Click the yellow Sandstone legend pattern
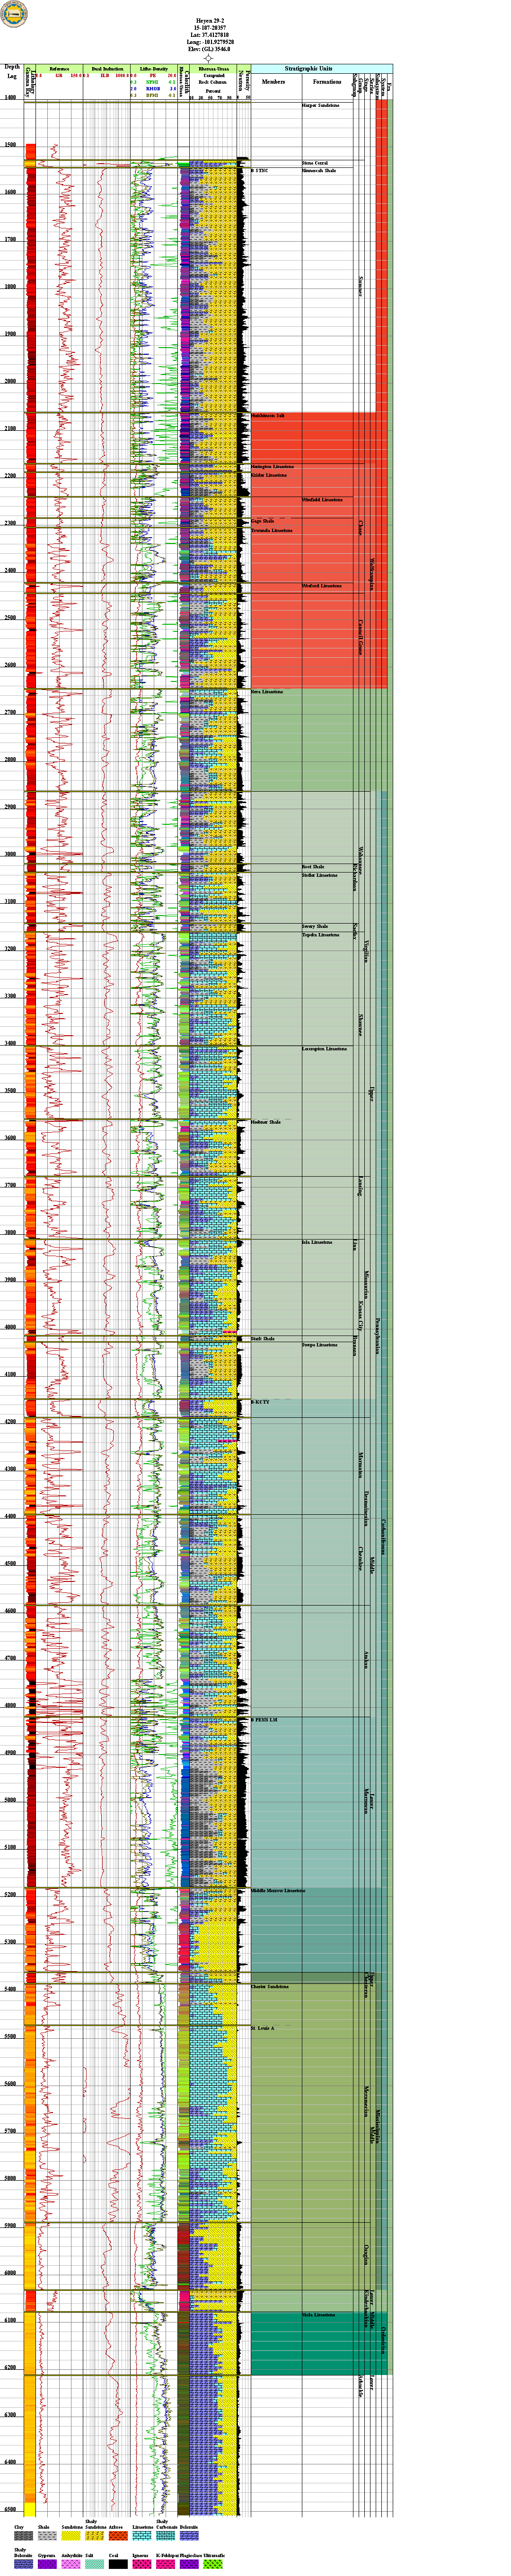This screenshot has width=511, height=2576. click(x=71, y=2535)
